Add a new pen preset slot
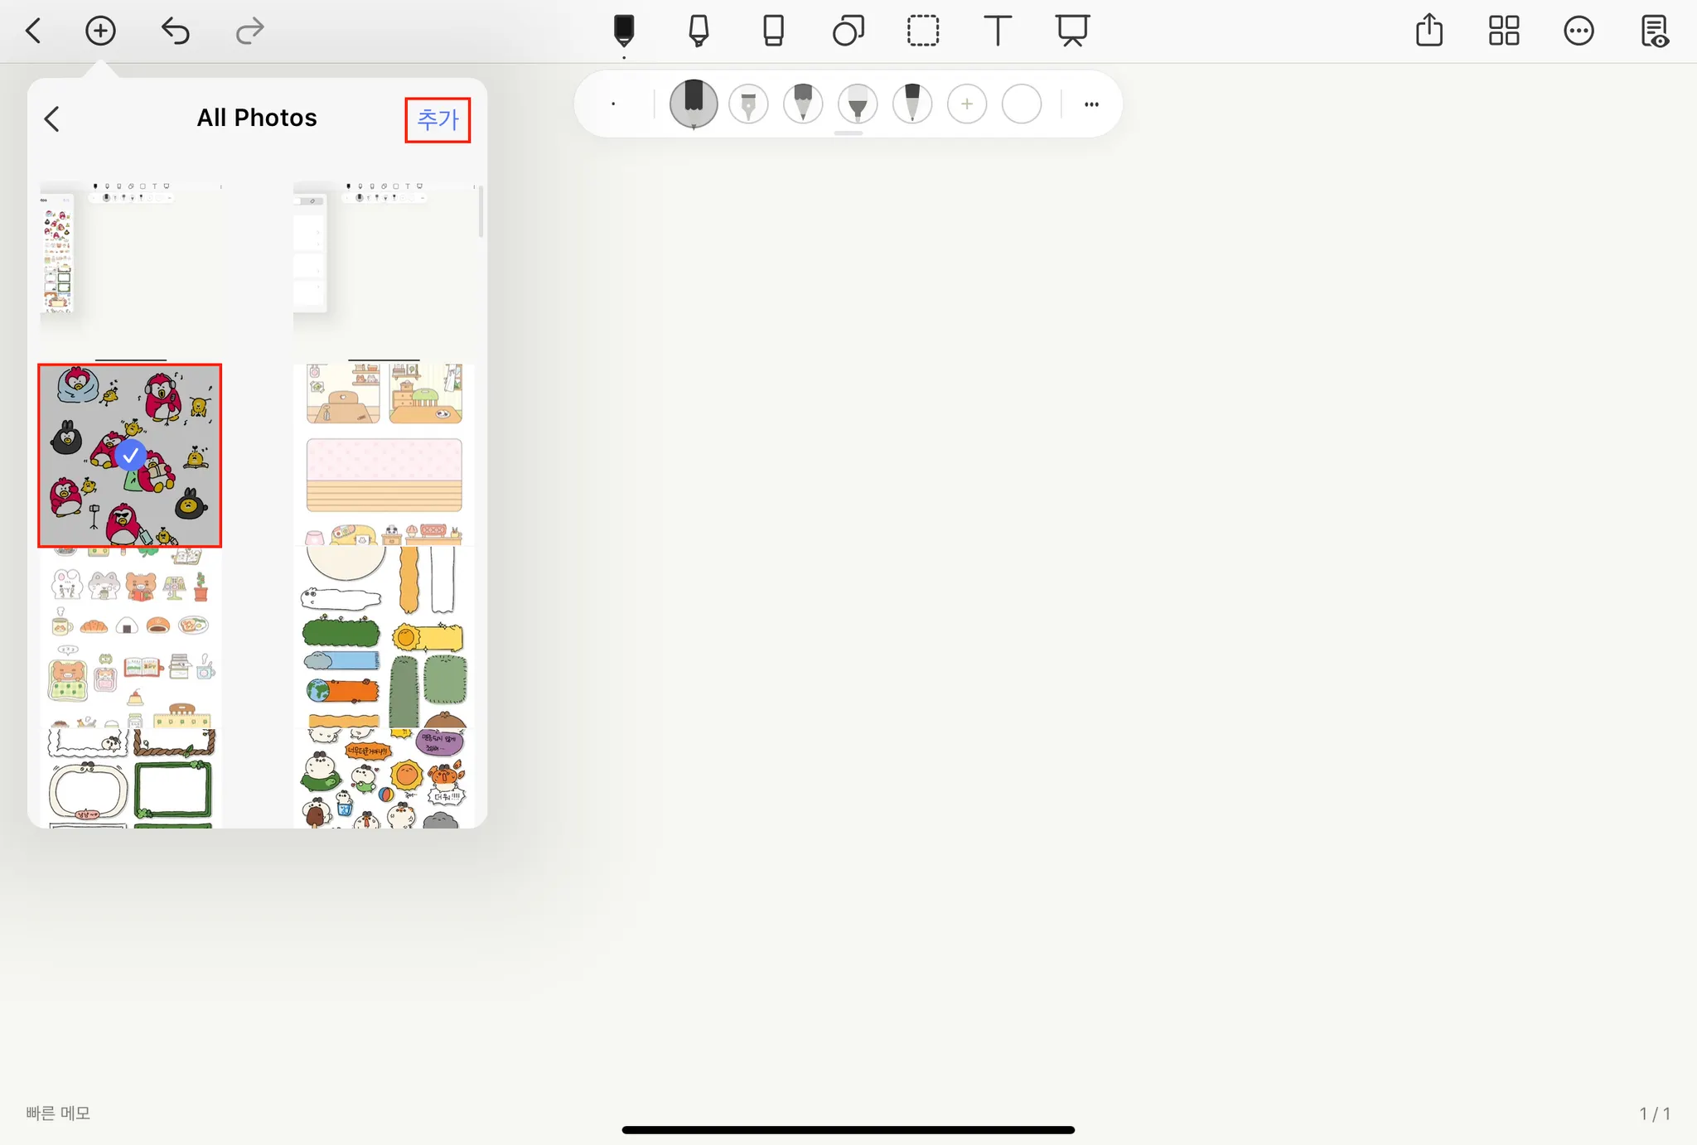 click(x=966, y=104)
